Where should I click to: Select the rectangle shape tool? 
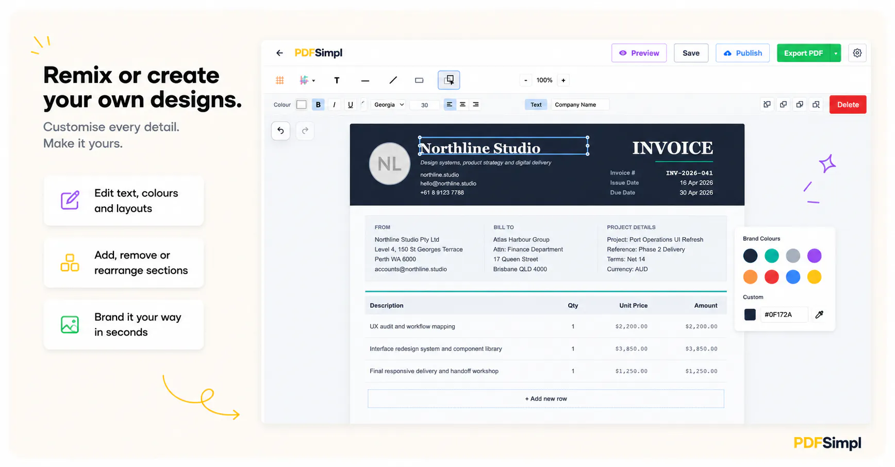pos(419,80)
